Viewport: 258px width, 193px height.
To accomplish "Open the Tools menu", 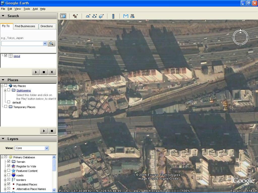I will tap(27, 9).
